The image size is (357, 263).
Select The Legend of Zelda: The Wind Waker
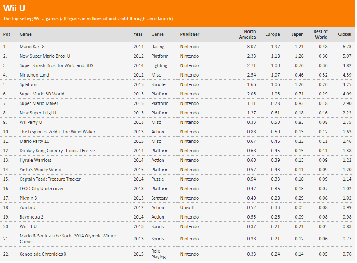coord(57,132)
